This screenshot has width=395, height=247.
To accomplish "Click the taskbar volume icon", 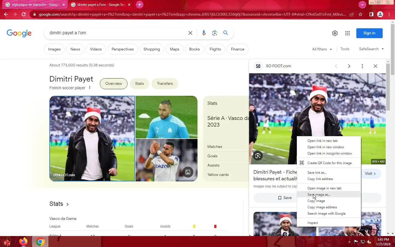I will pyautogui.click(x=369, y=242).
